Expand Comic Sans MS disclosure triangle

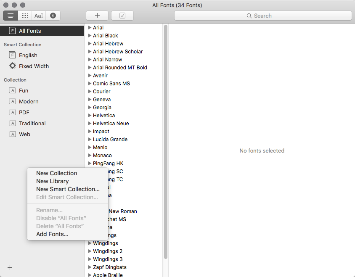[90, 83]
